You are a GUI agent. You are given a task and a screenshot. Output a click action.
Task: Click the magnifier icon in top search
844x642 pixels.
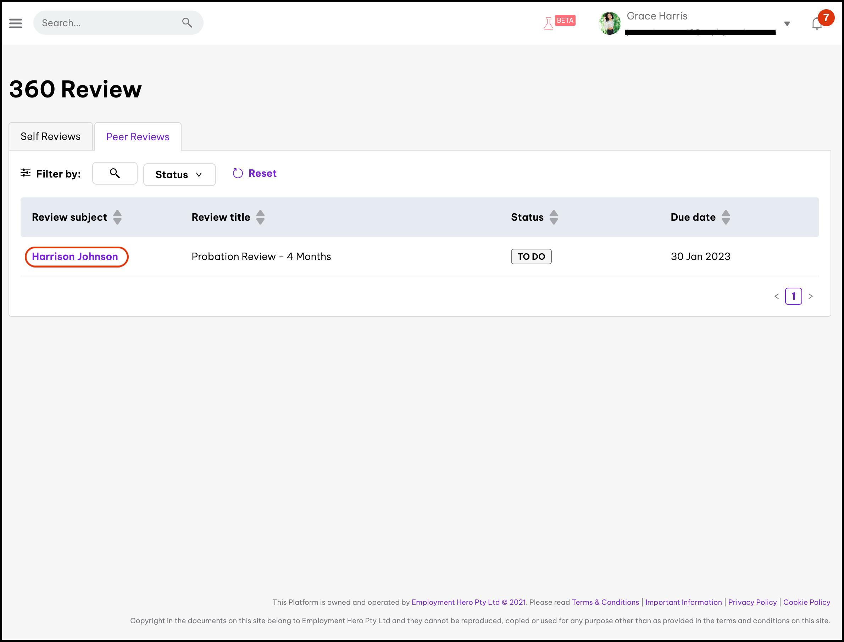click(x=187, y=23)
